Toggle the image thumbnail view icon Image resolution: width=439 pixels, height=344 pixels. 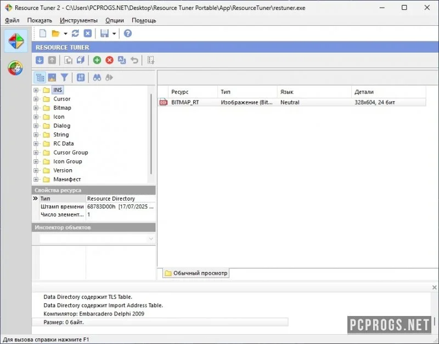click(52, 77)
